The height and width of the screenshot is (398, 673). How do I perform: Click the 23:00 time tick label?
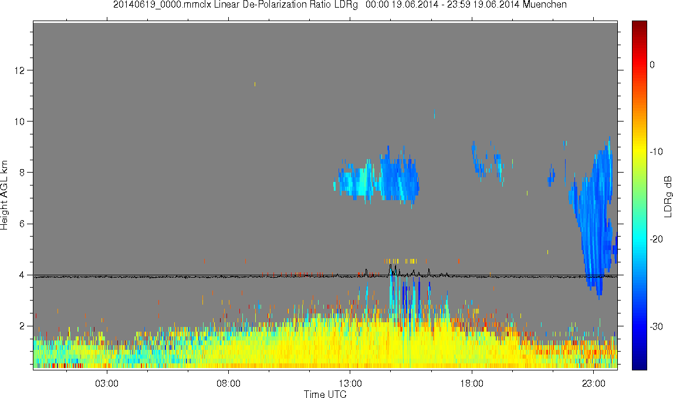pyautogui.click(x=593, y=383)
